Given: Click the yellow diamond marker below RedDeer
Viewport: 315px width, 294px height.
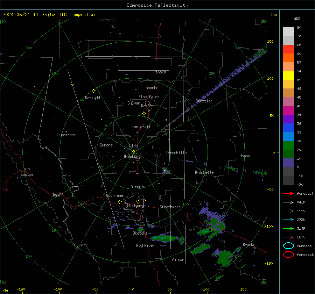Looking at the screenshot, I should 144,114.
